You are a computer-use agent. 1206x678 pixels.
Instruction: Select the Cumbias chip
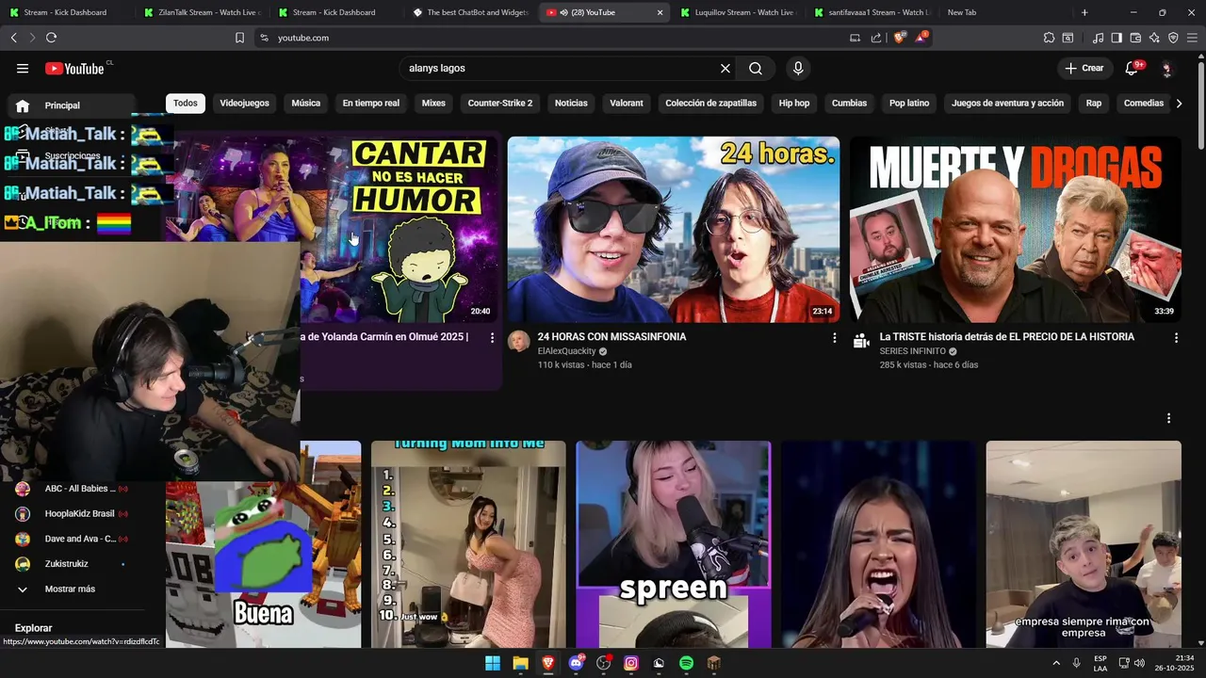click(x=849, y=104)
